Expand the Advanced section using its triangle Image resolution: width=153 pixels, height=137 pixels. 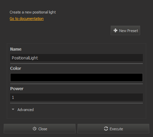pyautogui.click(x=13, y=109)
